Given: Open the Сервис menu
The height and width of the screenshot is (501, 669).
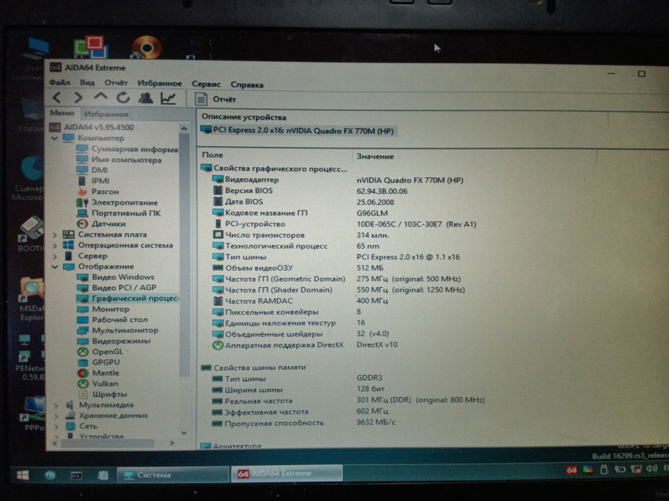Looking at the screenshot, I should [x=206, y=84].
